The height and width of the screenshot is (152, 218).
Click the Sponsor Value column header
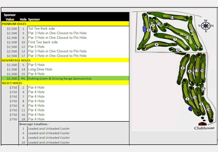click(10, 17)
